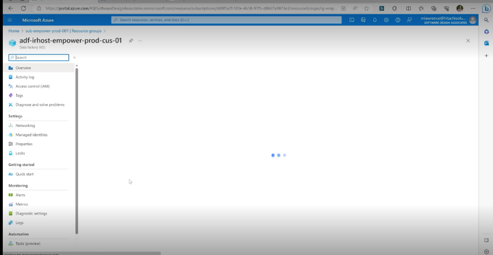Click the resource menu vertical scrollbar
Image resolution: width=493 pixels, height=255 pixels.
point(77,151)
